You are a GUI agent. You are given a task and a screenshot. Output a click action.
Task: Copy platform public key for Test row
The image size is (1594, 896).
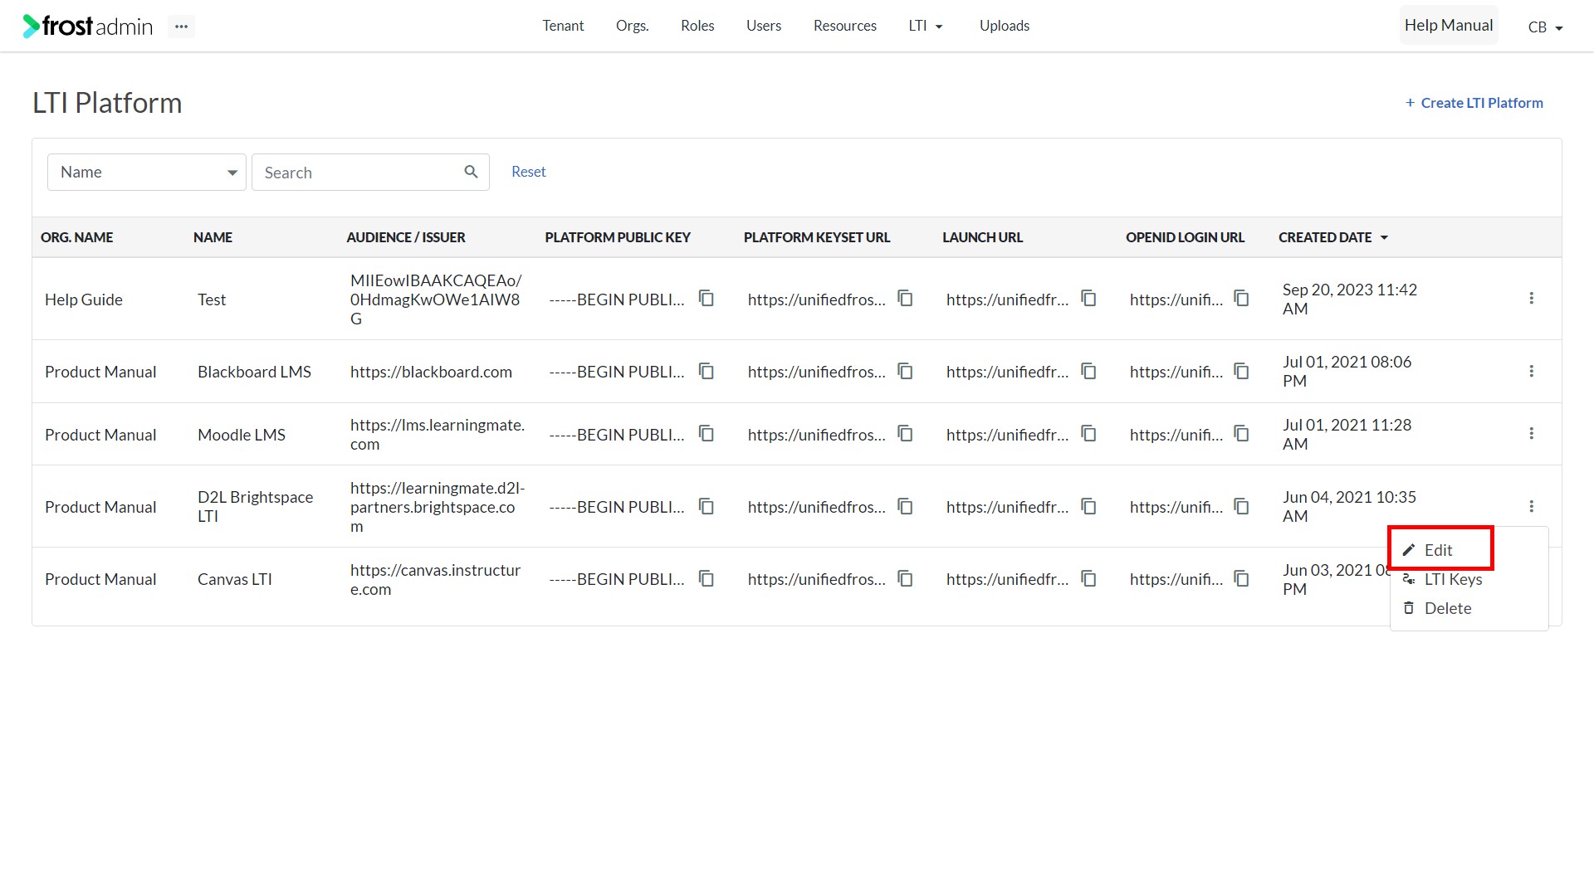[707, 298]
